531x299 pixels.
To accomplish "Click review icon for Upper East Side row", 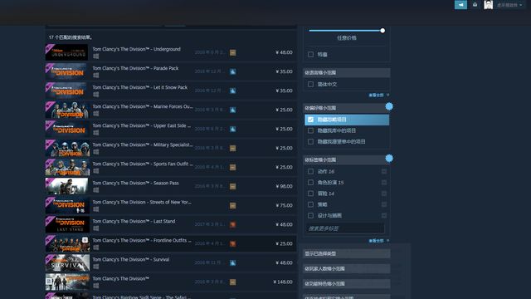I will pyautogui.click(x=232, y=129).
